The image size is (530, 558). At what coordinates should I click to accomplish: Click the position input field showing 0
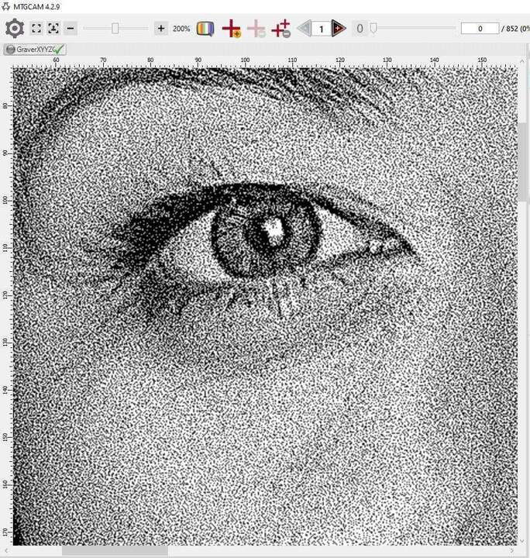(x=479, y=29)
